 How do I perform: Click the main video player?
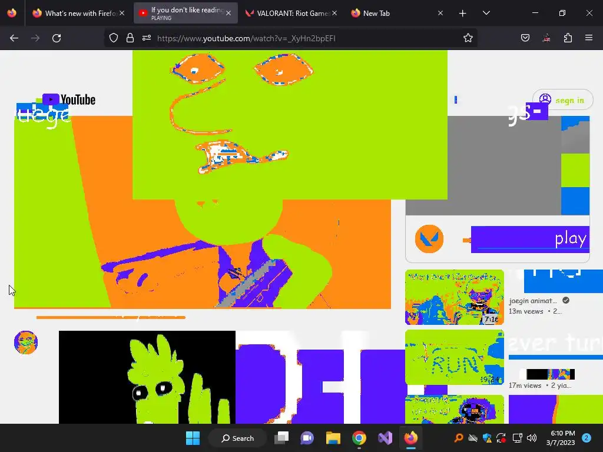click(x=203, y=212)
